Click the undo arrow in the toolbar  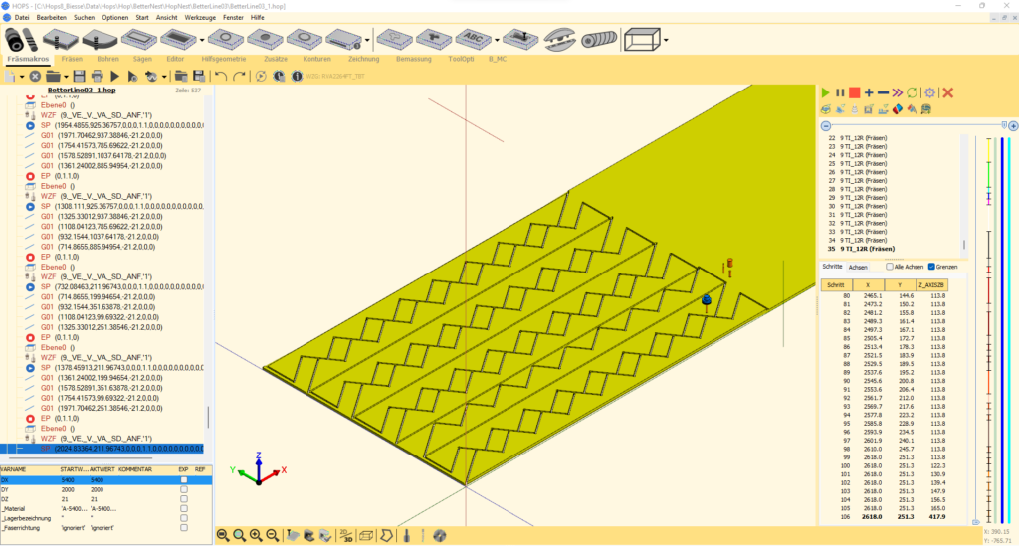221,76
